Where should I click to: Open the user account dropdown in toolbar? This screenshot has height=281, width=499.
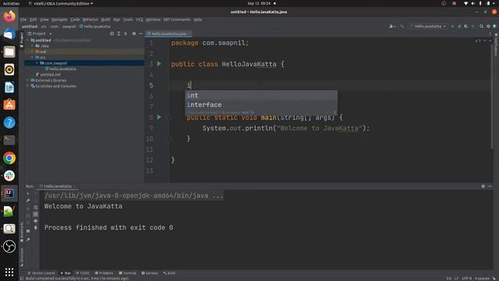pos(392,27)
